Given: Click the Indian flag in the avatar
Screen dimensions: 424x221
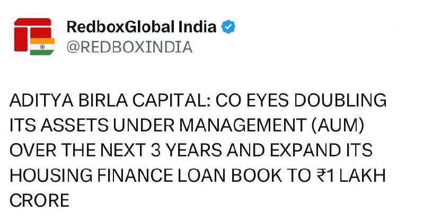Looking at the screenshot, I should [42, 47].
